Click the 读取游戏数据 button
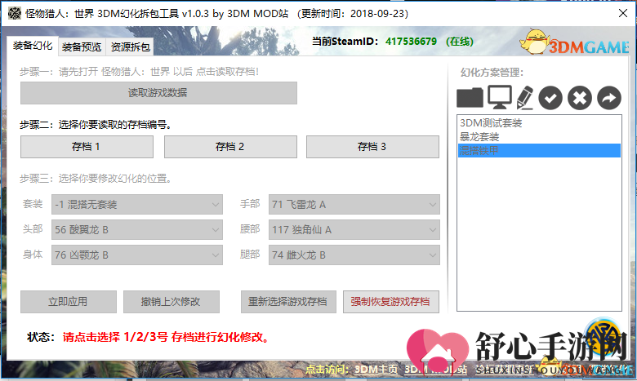This screenshot has width=637, height=381. point(158,93)
